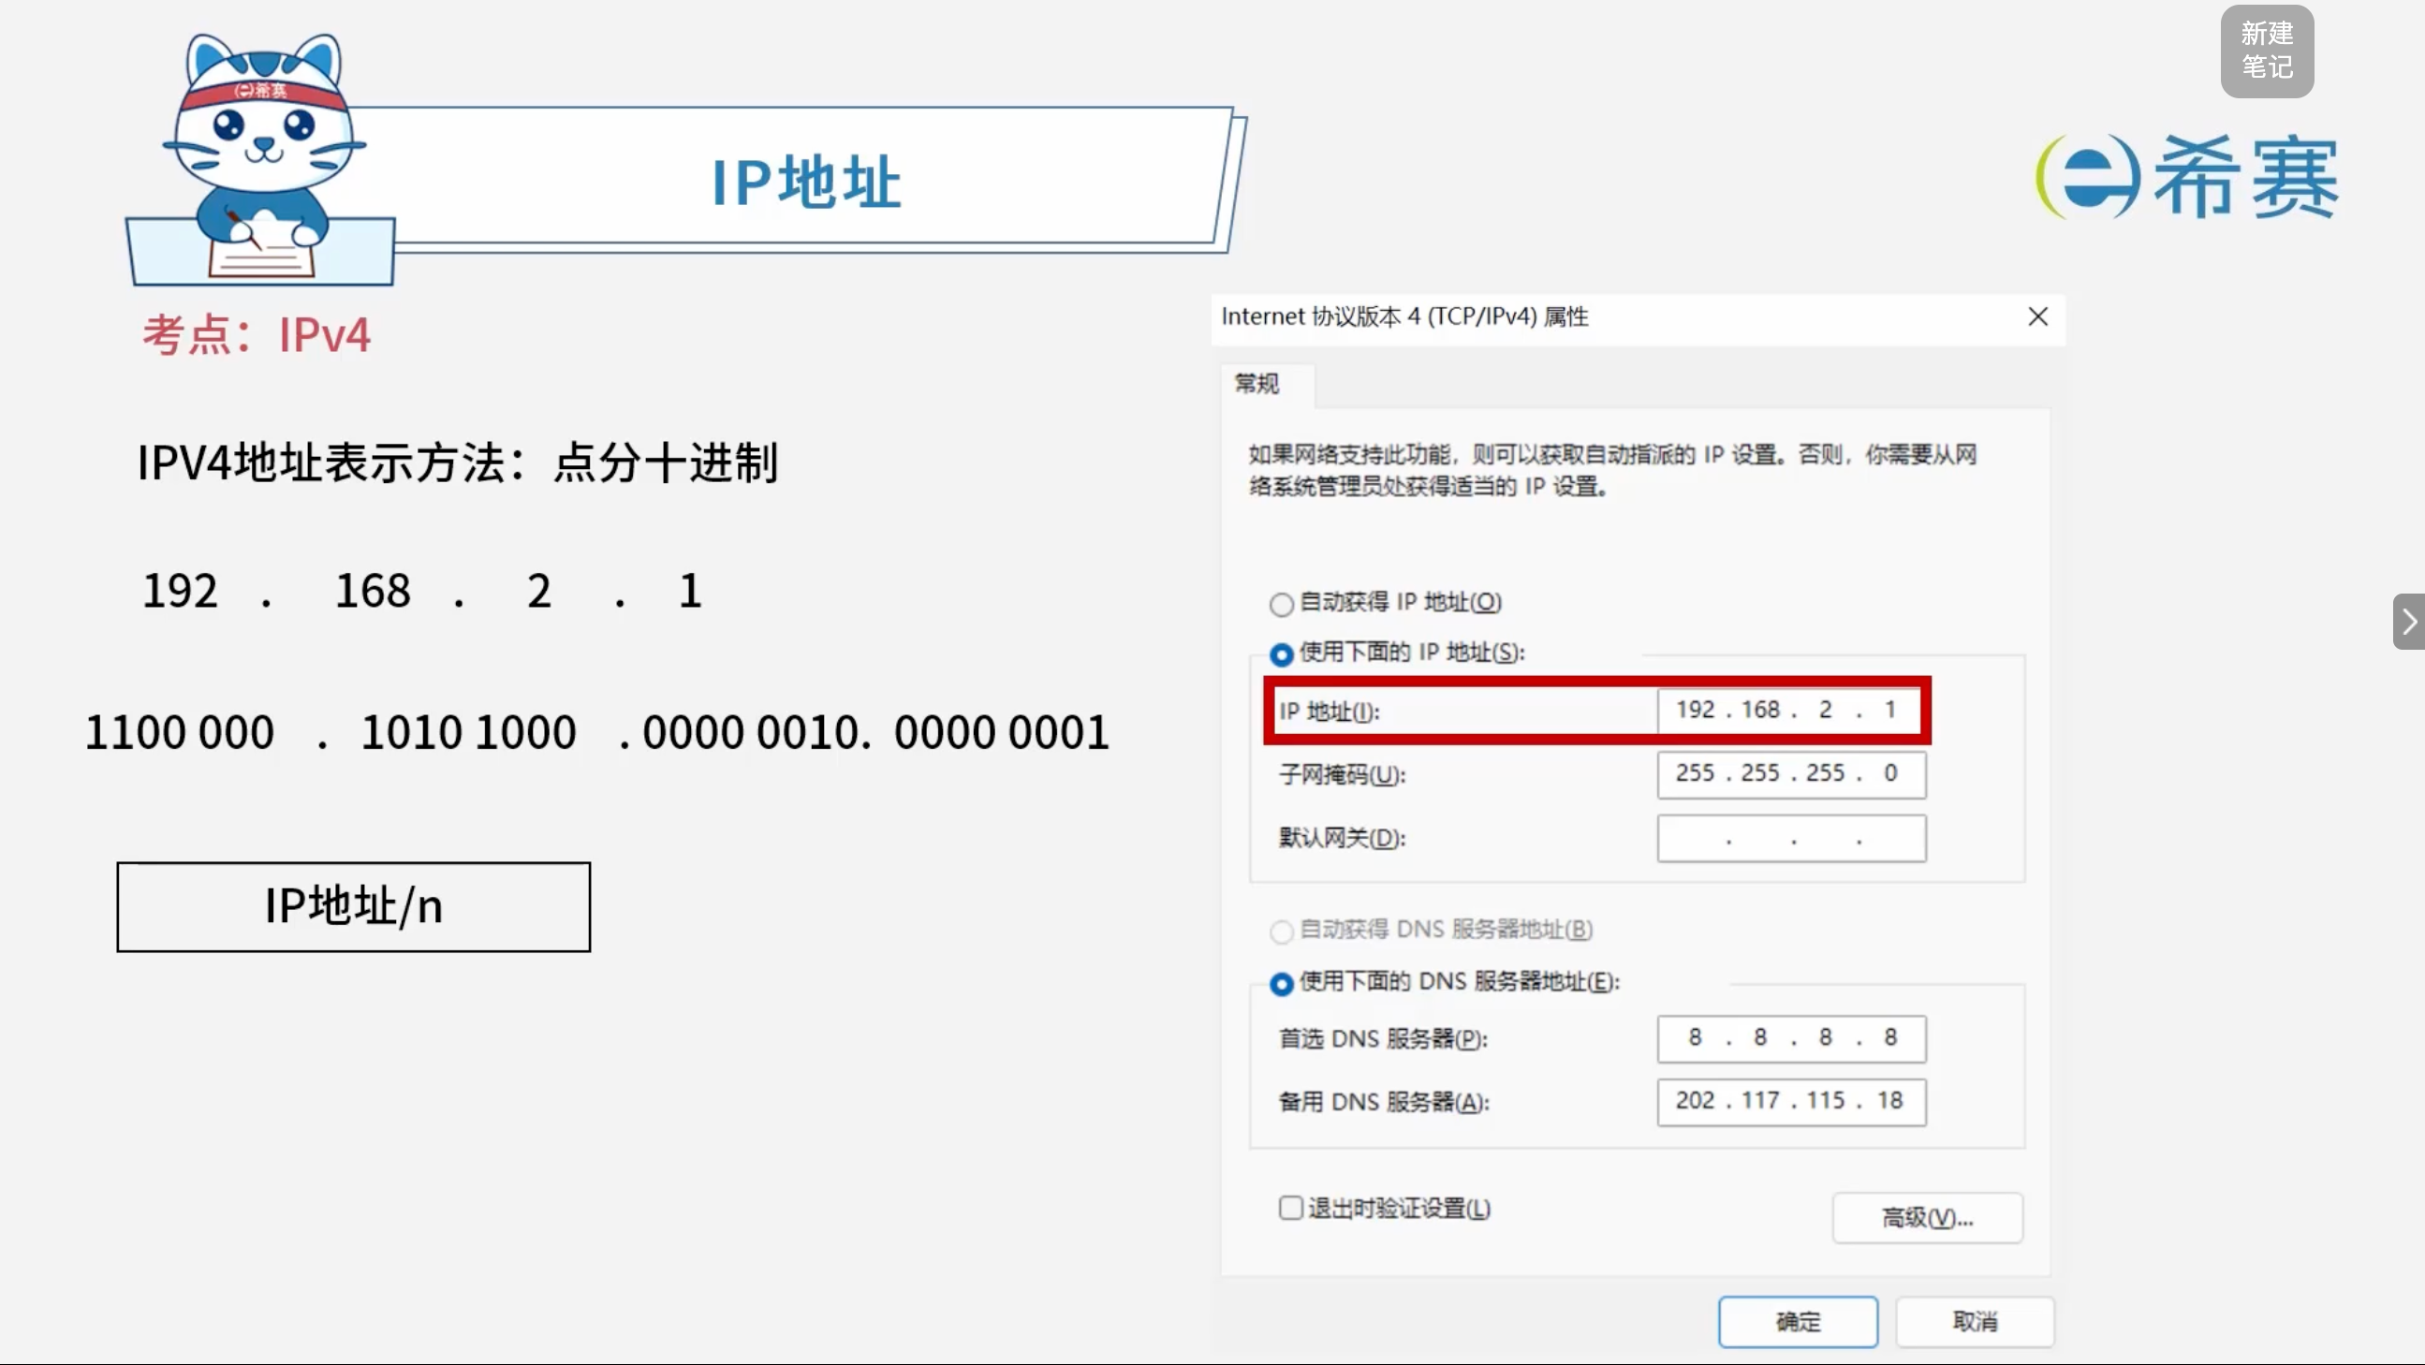The width and height of the screenshot is (2425, 1365).
Task: Click the dialog title Internet 协议版本 4
Action: coord(1404,316)
